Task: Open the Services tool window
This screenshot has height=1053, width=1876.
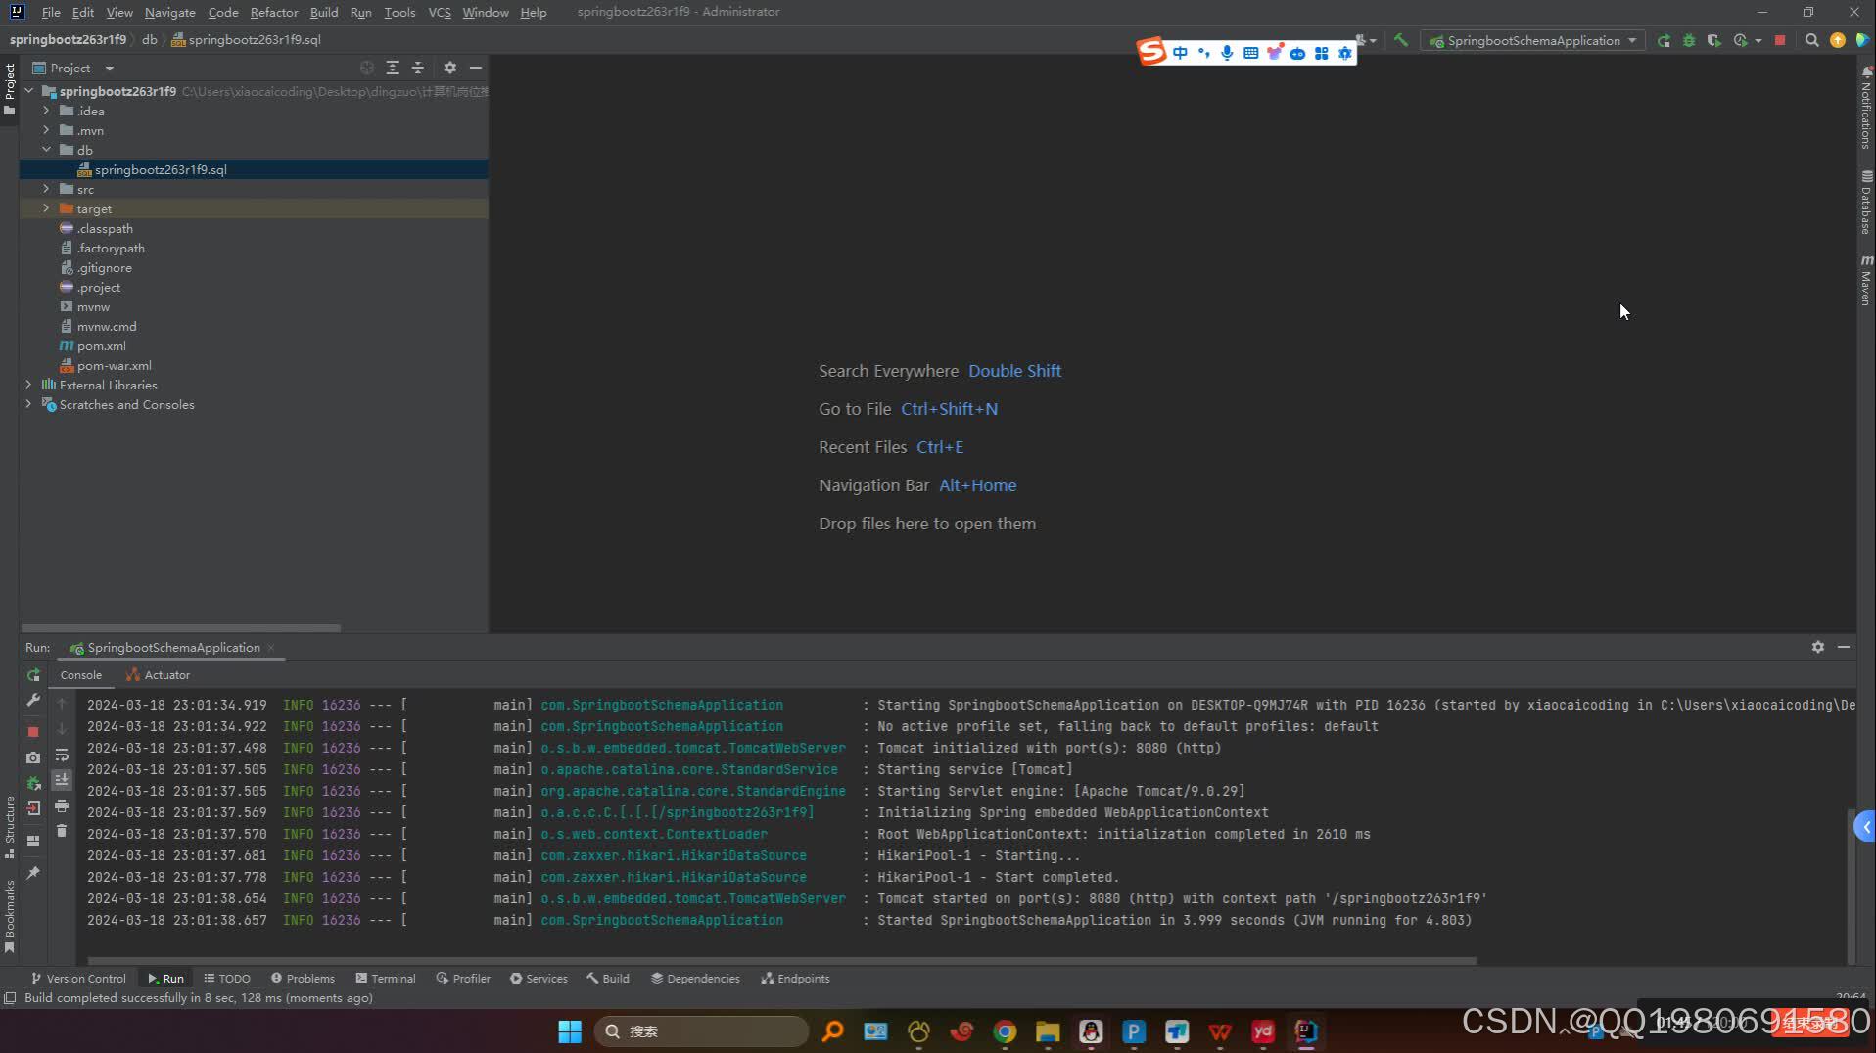Action: [x=539, y=979]
